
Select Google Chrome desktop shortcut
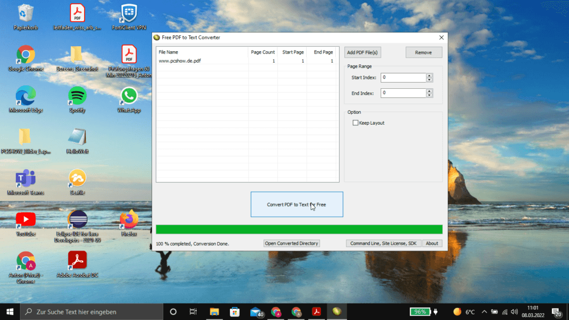click(26, 59)
